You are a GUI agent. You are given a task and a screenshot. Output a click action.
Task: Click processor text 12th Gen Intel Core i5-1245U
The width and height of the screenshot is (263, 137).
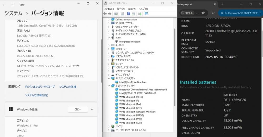pyautogui.click(x=47, y=26)
